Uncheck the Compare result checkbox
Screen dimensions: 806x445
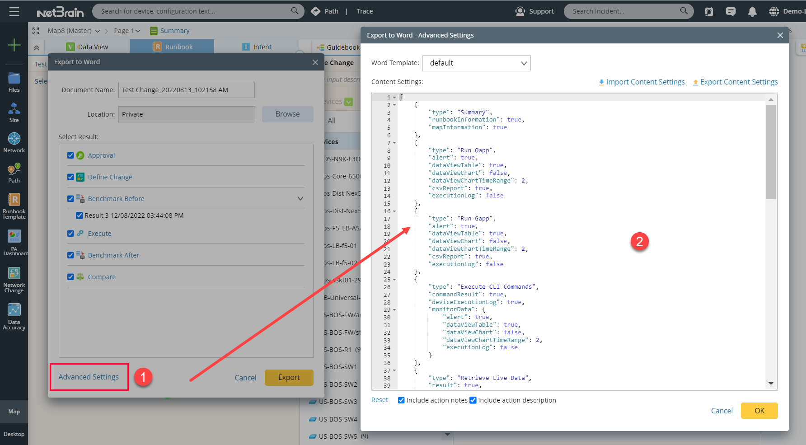70,277
